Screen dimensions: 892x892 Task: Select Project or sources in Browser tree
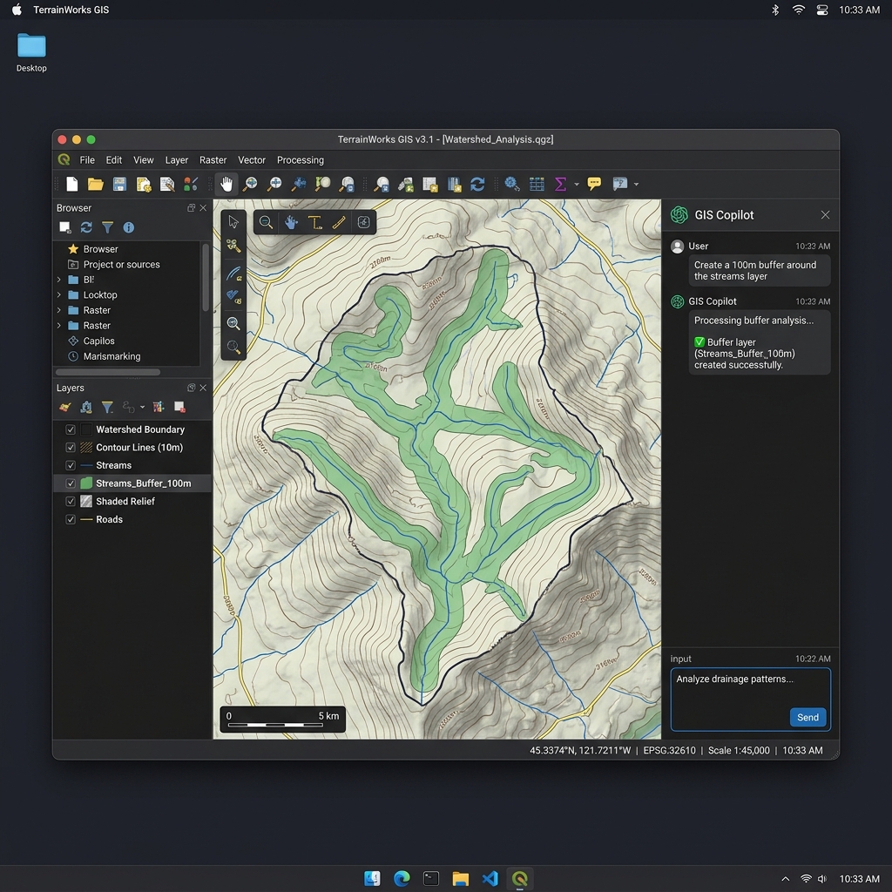coord(121,265)
